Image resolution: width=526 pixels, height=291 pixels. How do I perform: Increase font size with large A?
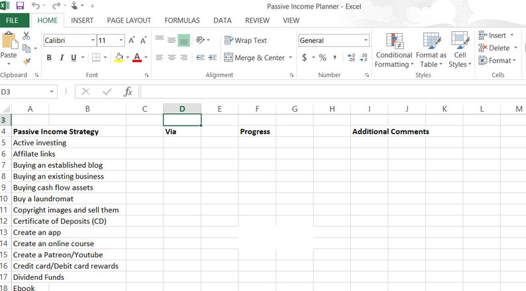pyautogui.click(x=131, y=40)
